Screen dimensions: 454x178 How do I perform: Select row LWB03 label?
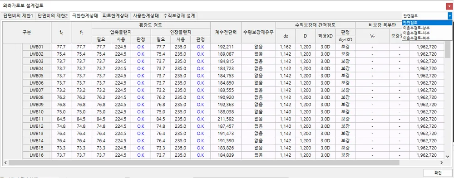36,61
